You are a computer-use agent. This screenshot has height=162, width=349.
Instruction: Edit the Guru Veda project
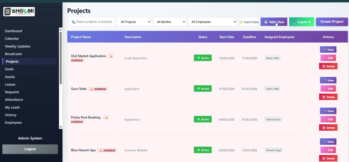(328, 89)
